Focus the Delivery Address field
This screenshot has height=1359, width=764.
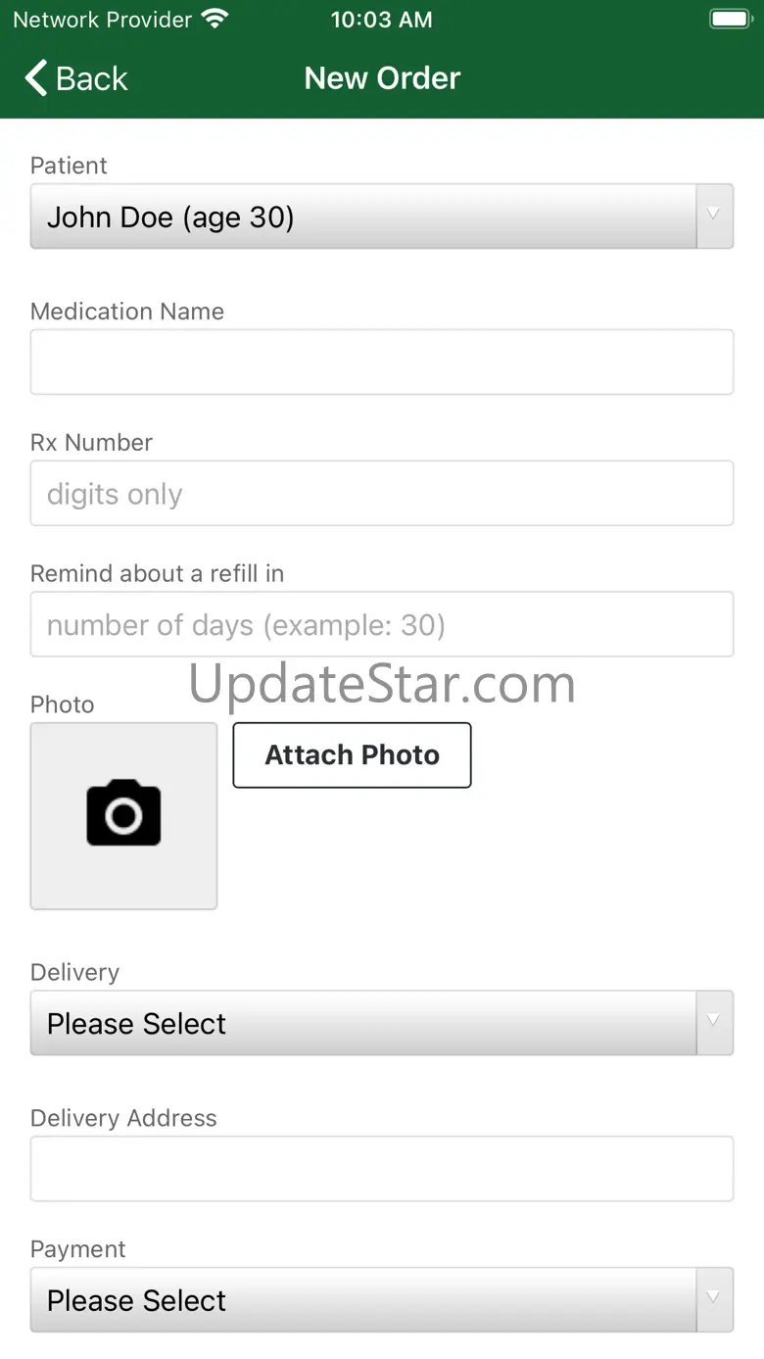[382, 1169]
